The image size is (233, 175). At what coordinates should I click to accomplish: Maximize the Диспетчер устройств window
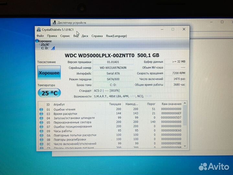click(222, 22)
